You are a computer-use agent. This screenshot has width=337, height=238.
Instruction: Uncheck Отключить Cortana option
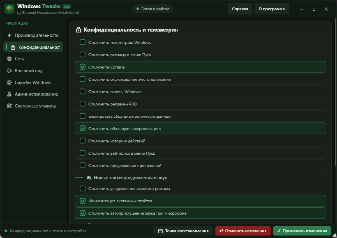83,67
